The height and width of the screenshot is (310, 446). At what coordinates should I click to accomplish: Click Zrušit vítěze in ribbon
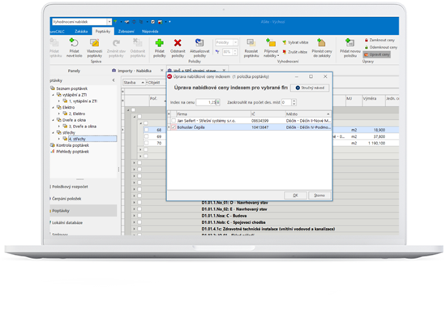click(294, 52)
